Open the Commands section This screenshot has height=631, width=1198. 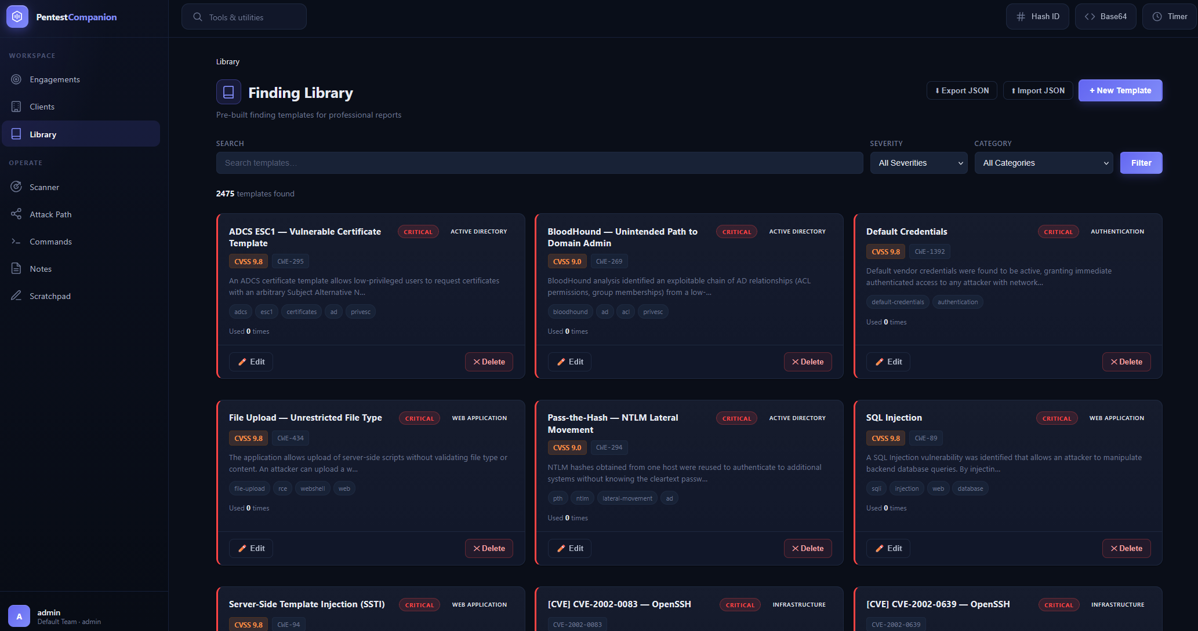click(81, 241)
